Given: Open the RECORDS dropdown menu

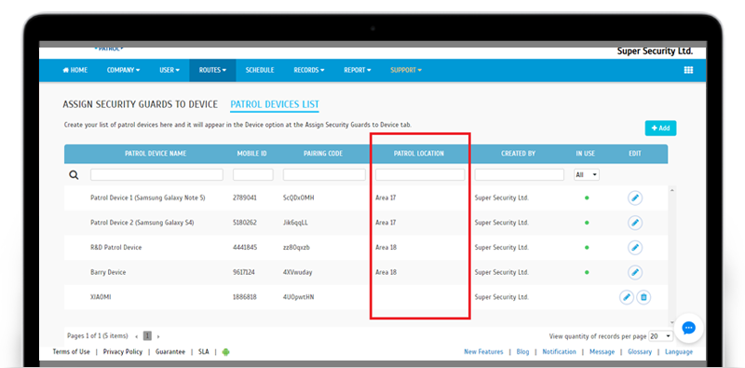Looking at the screenshot, I should [309, 70].
